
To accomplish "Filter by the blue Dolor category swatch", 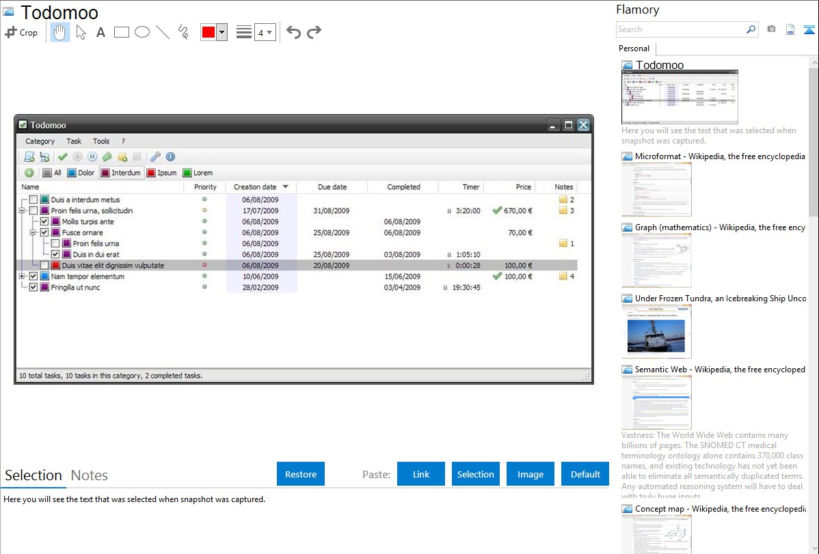I will pos(72,173).
